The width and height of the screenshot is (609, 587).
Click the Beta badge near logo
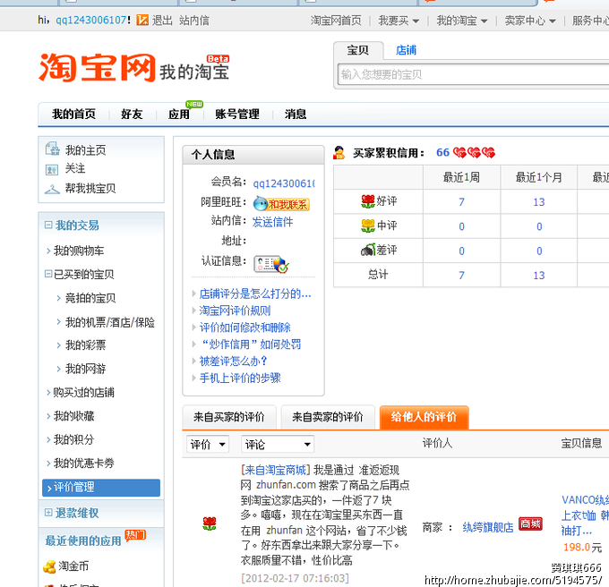click(x=218, y=59)
